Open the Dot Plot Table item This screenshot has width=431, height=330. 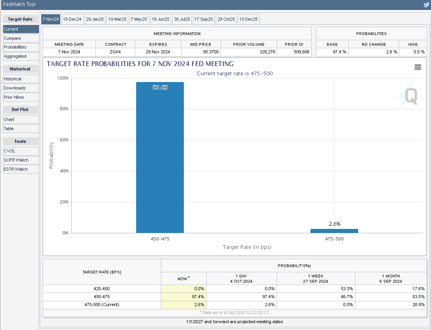tap(21, 129)
